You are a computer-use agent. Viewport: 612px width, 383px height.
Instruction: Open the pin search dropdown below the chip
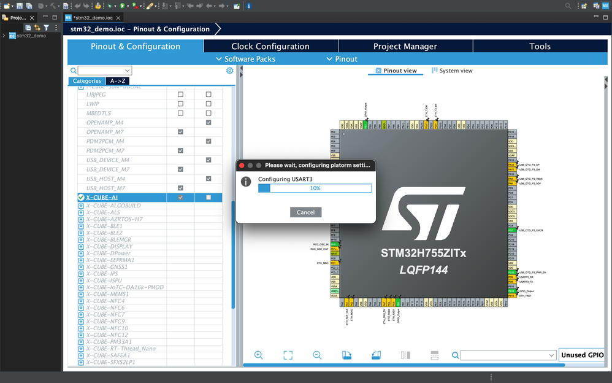pyautogui.click(x=551, y=355)
